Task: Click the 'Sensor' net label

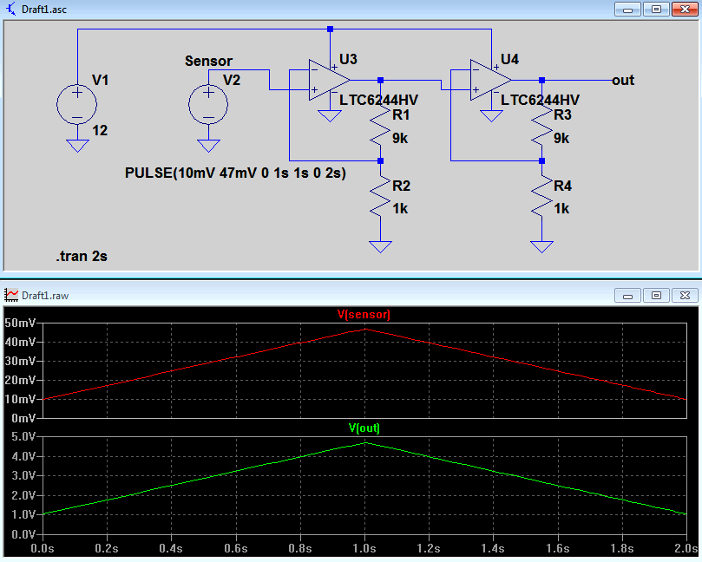Action: [208, 61]
